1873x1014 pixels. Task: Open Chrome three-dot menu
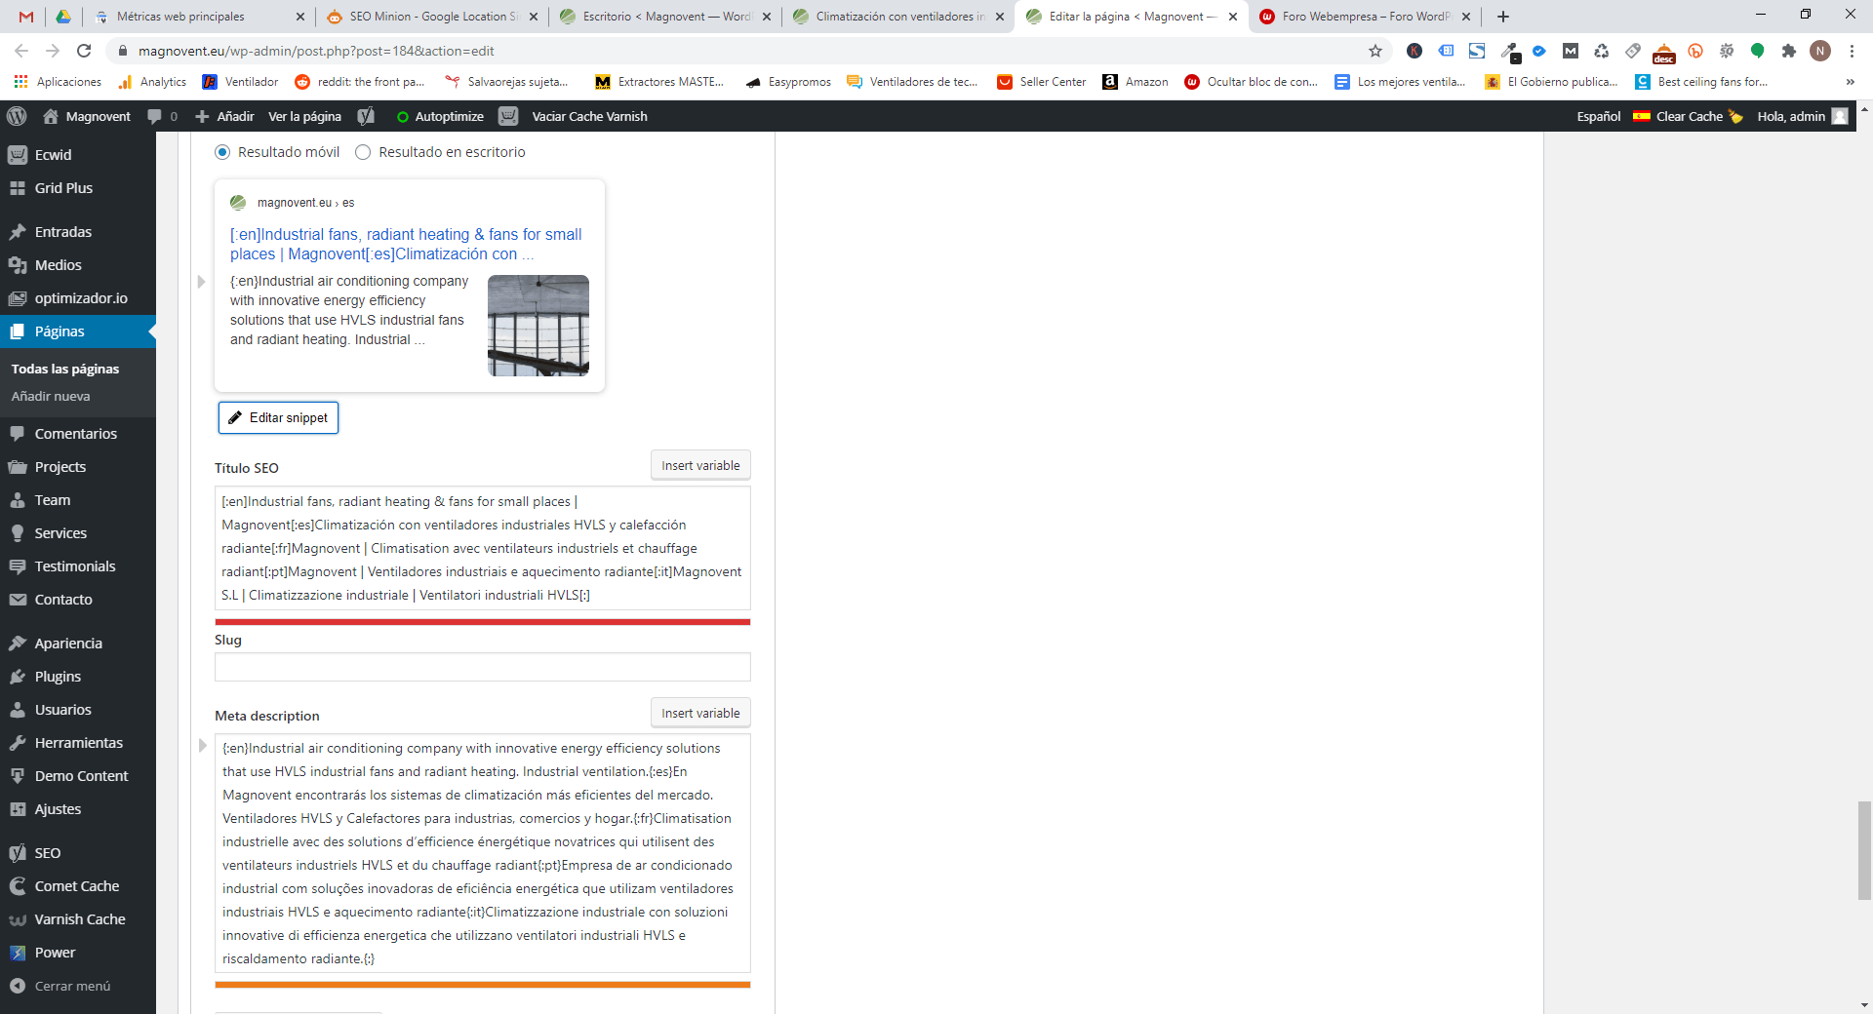click(1852, 51)
